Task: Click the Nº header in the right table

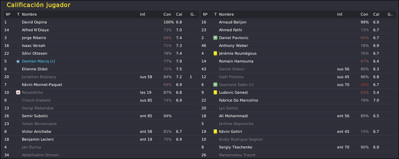Action: pos(205,14)
